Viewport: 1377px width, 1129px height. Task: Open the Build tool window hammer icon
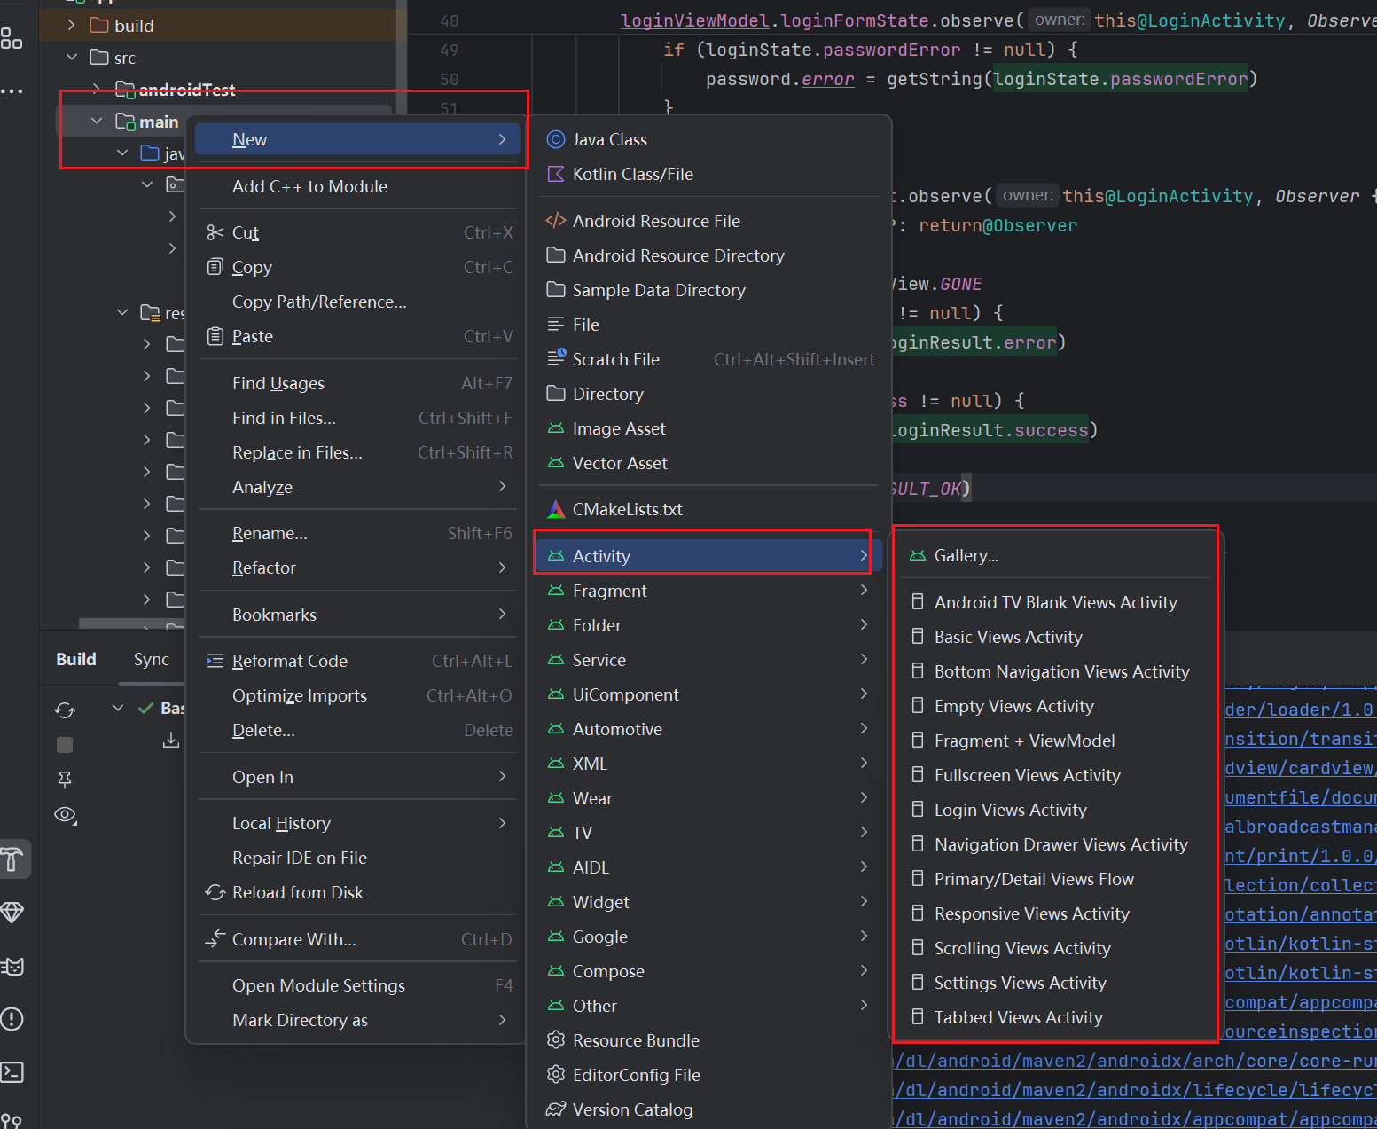(x=12, y=859)
